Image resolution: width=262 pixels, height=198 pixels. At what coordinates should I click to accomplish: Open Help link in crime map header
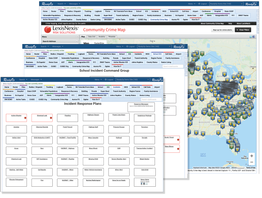tap(230, 23)
